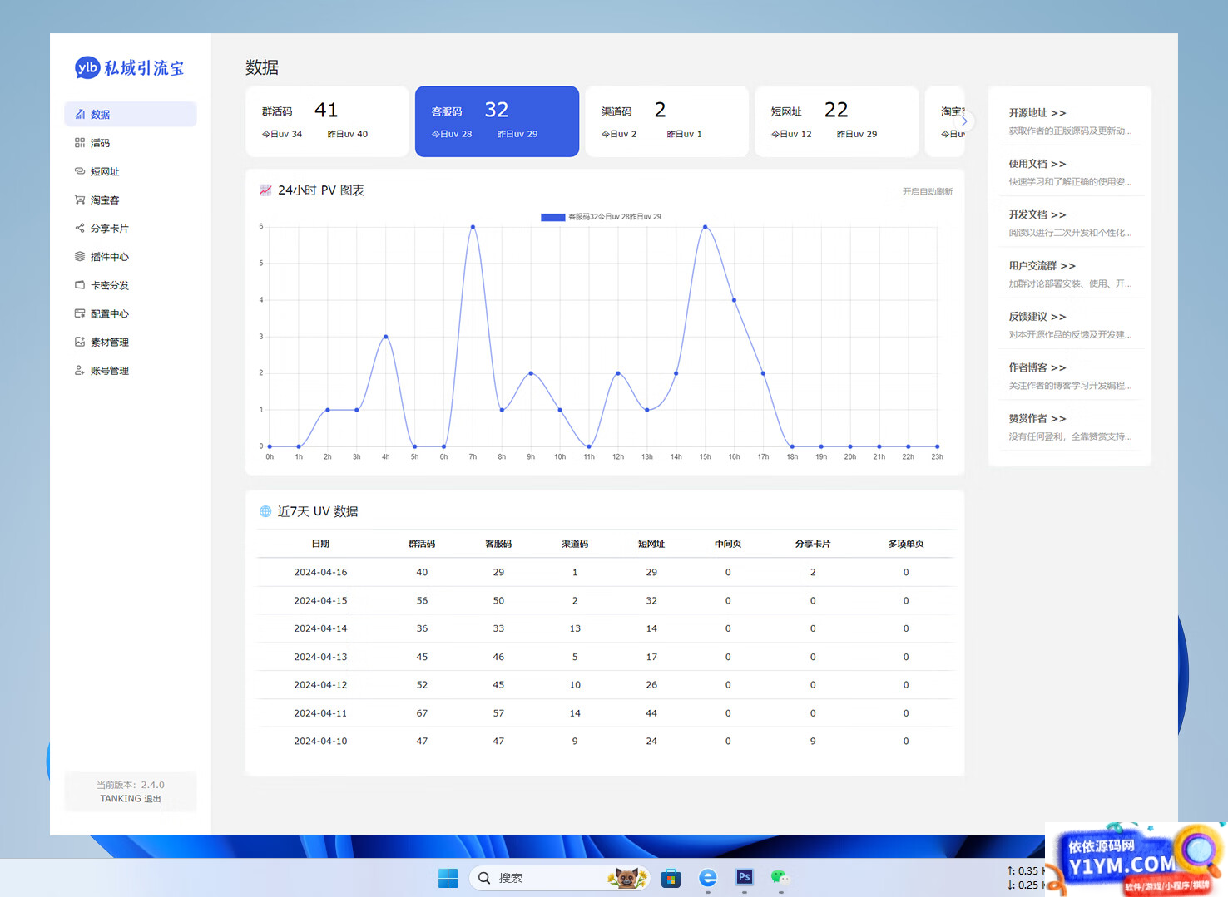Click the 分享卡片 share icon

pos(80,228)
